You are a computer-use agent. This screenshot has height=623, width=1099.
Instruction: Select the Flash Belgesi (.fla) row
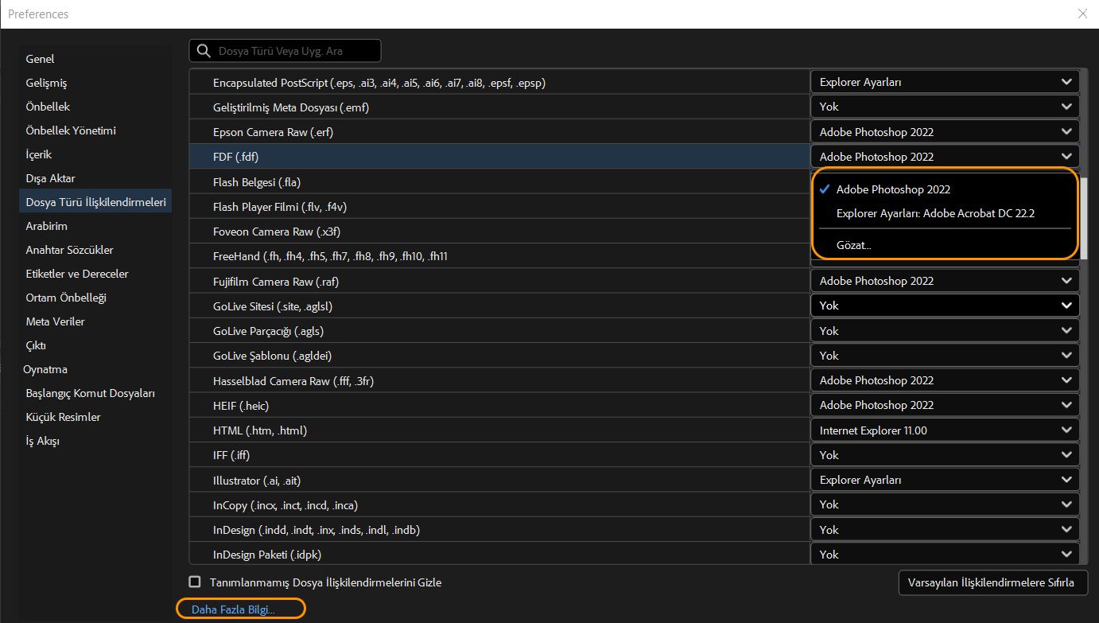(499, 181)
